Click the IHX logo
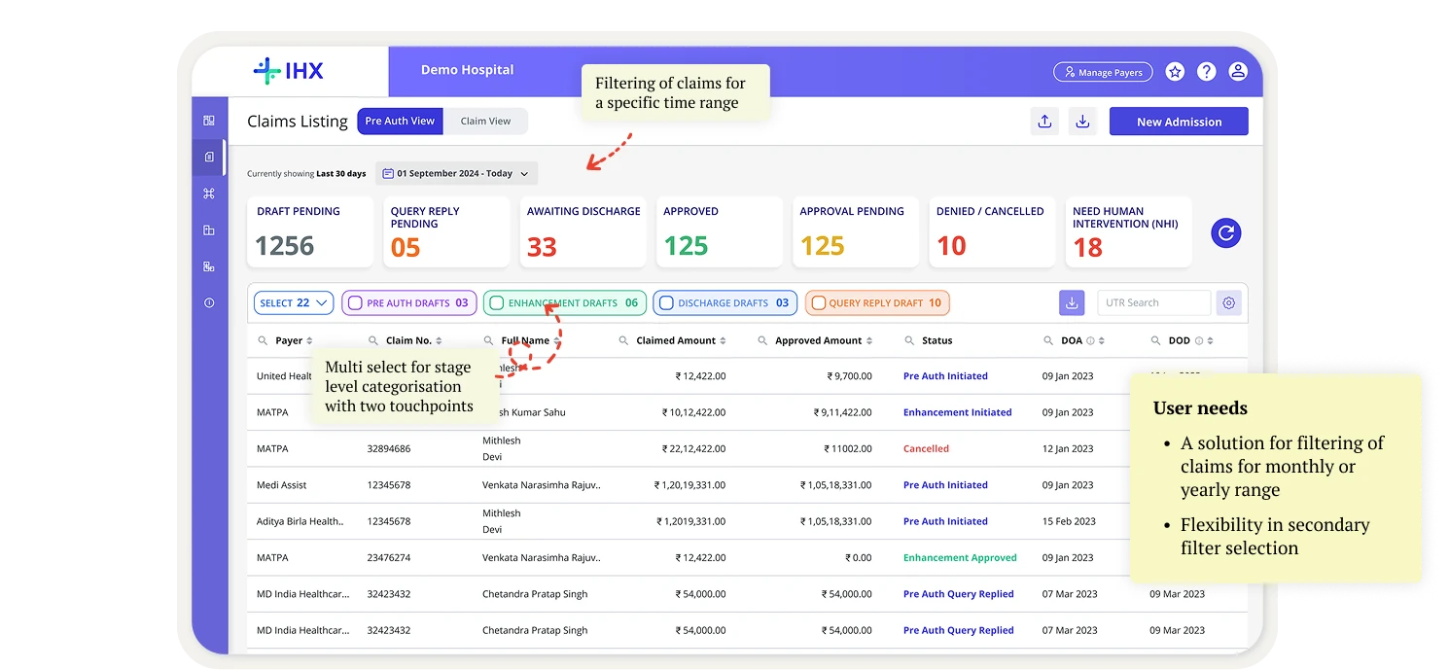The width and height of the screenshot is (1449, 670). (288, 71)
